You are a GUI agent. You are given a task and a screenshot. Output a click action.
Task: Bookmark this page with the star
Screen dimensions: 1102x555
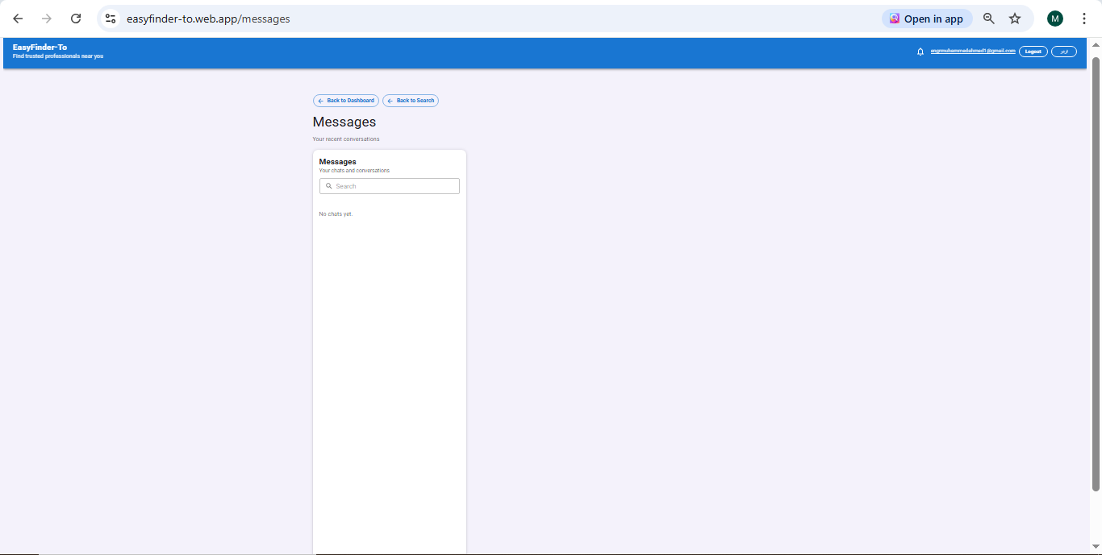click(x=1015, y=19)
